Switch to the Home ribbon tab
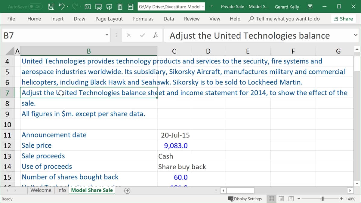361x203 pixels. tap(34, 19)
